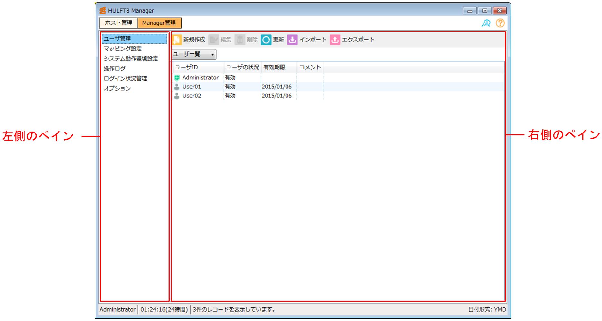Select オプション in the left pane
602x321 pixels.
[x=117, y=89]
